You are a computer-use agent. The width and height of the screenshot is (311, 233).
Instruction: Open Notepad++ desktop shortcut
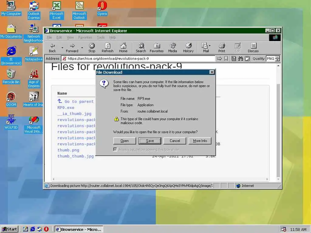coord(34,54)
